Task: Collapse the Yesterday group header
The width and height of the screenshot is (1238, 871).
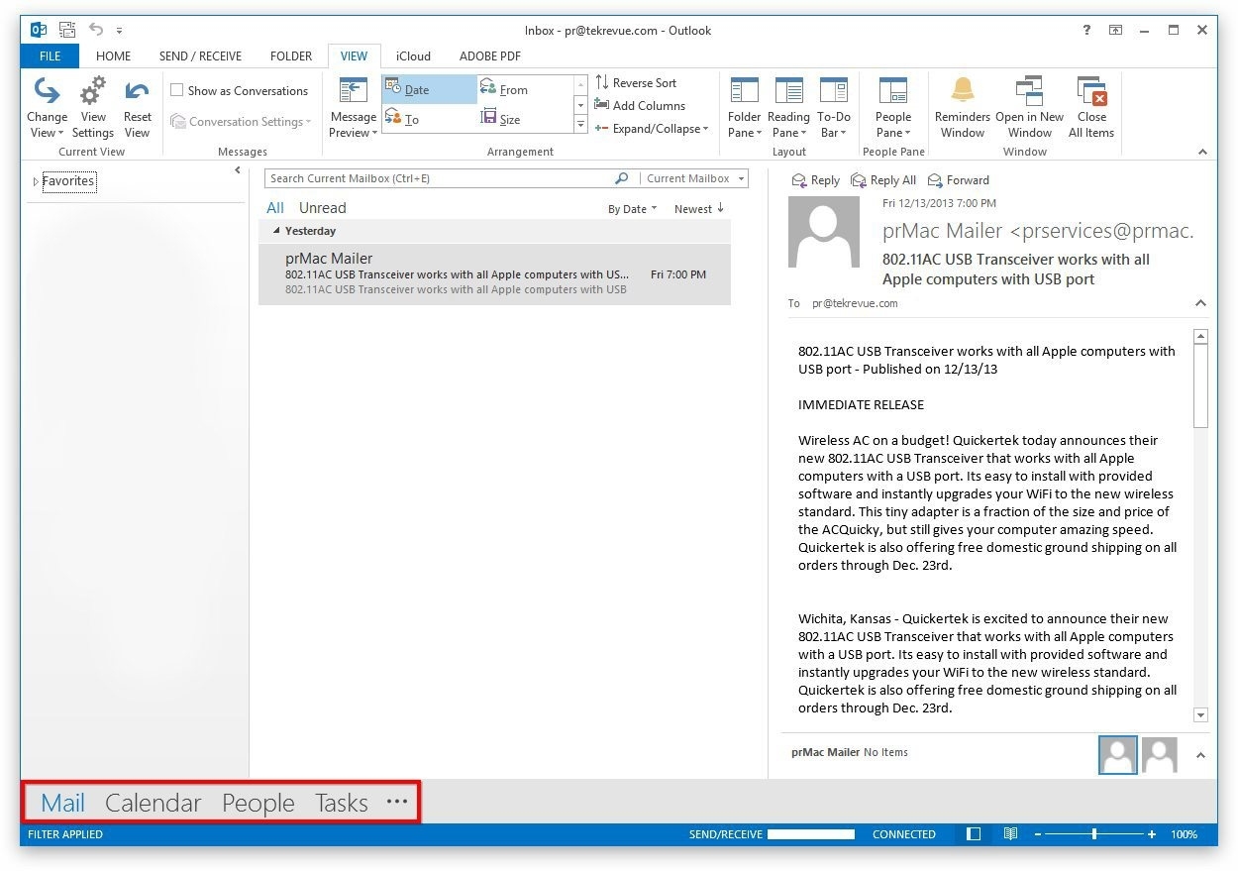Action: pyautogui.click(x=276, y=231)
